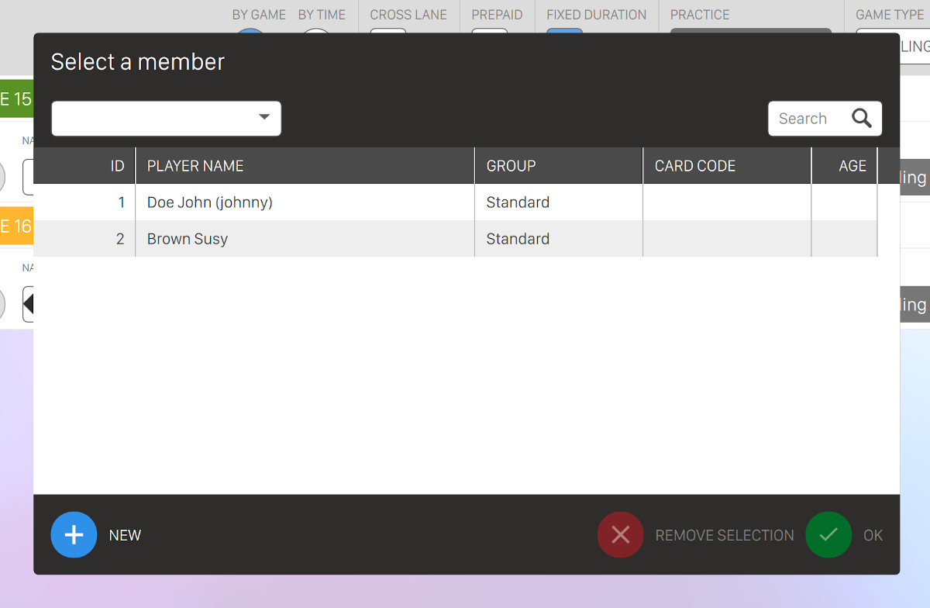This screenshot has width=930, height=608.
Task: Click the NEW text label
Action: coord(125,536)
